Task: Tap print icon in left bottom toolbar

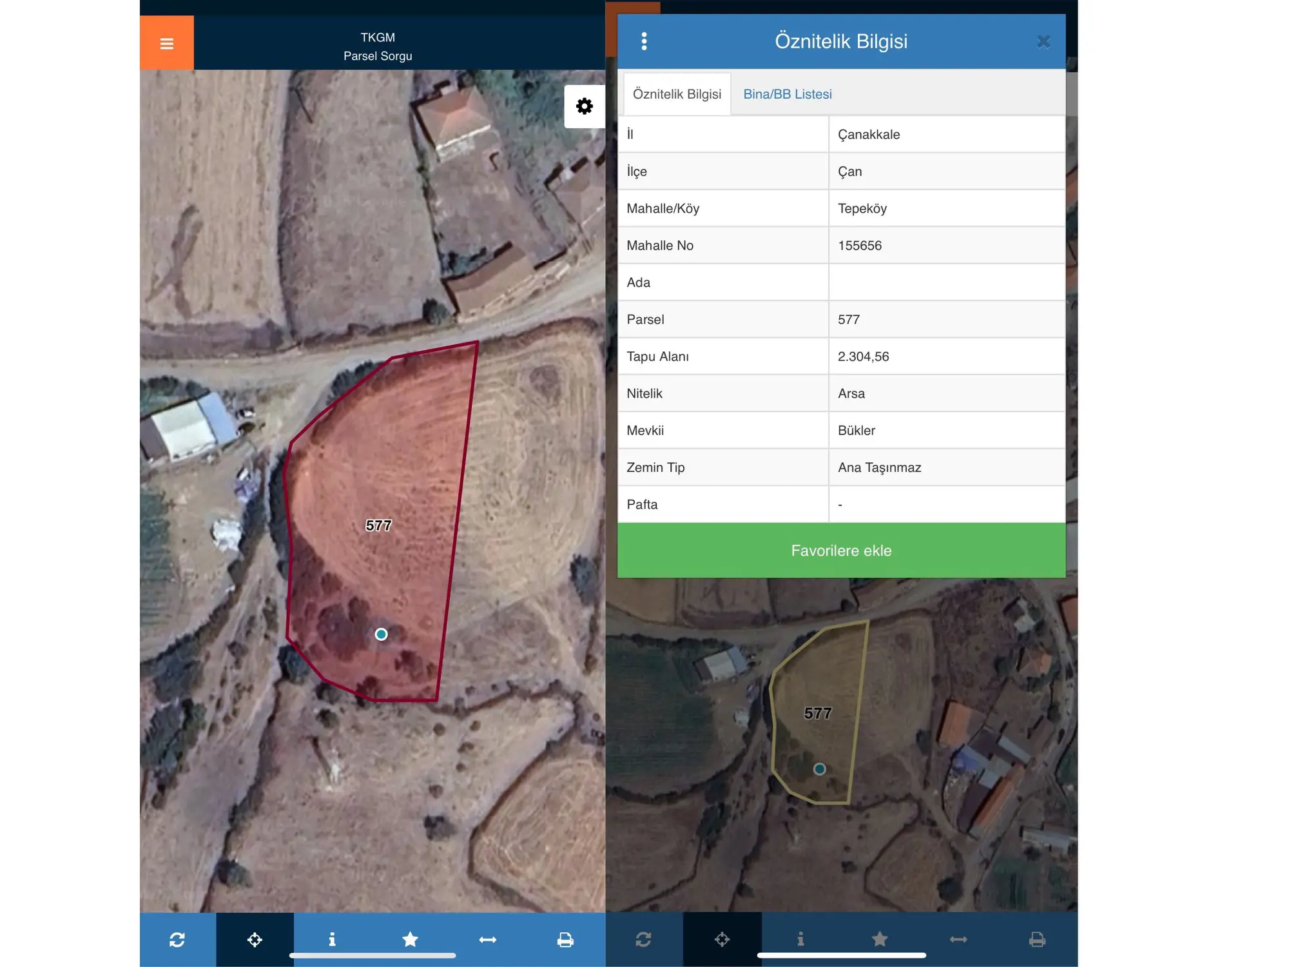Action: (565, 939)
